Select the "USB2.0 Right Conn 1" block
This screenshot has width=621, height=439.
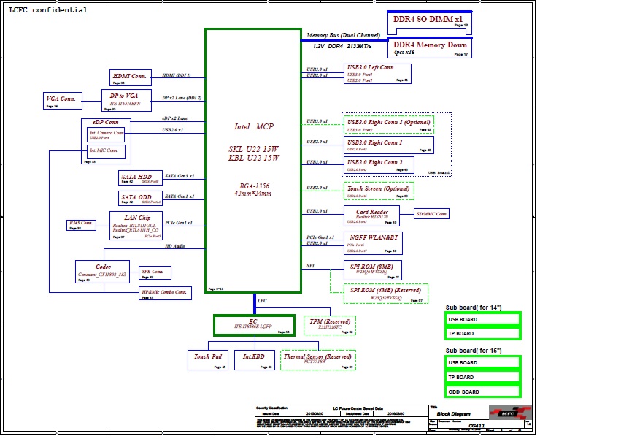point(388,145)
